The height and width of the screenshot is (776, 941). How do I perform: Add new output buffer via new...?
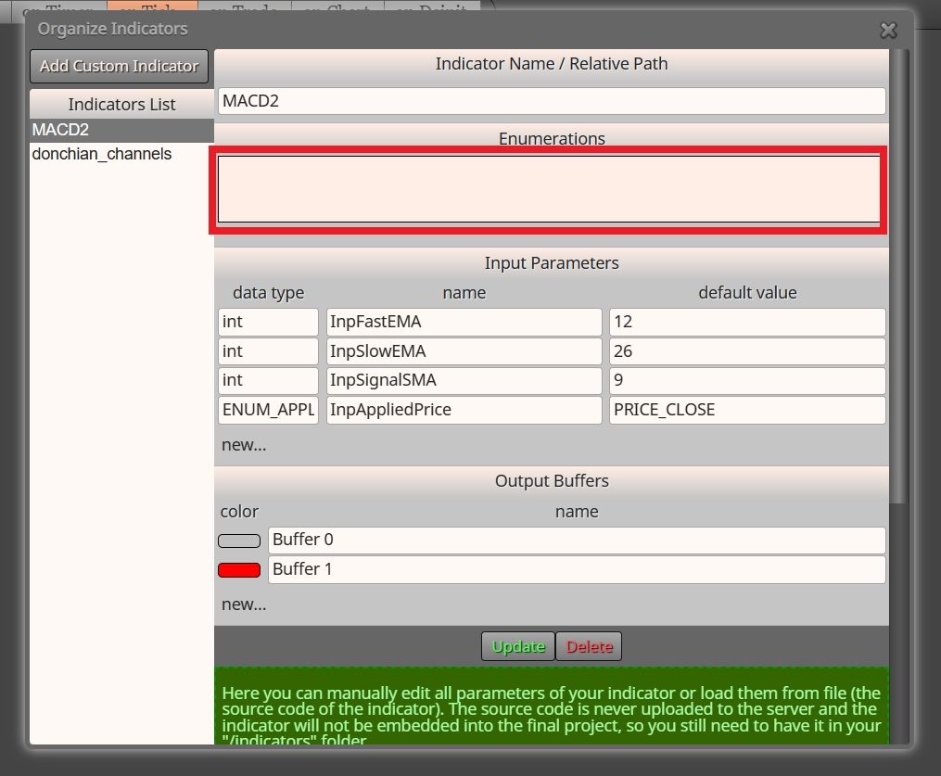(x=244, y=604)
